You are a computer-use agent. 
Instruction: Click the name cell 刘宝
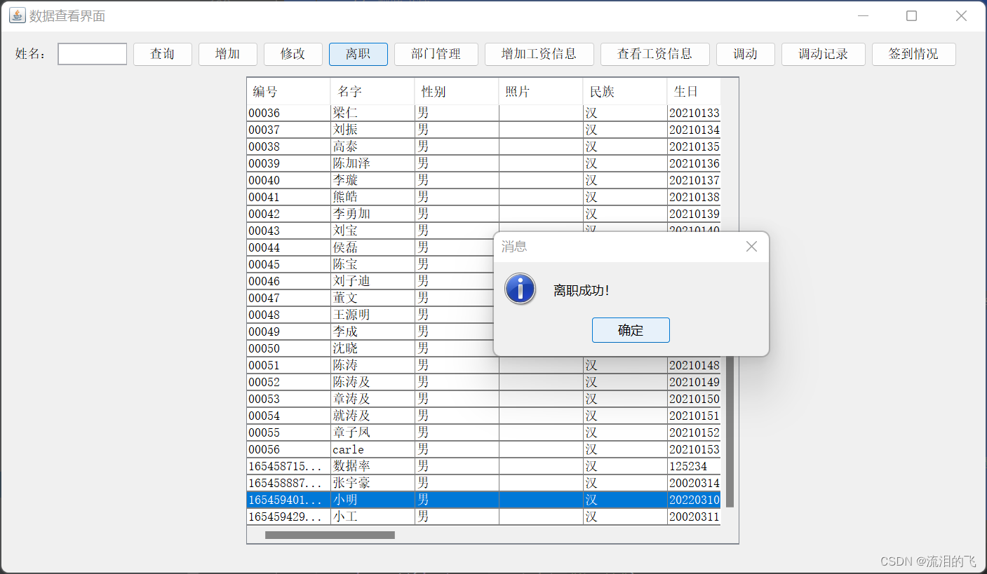coord(372,231)
